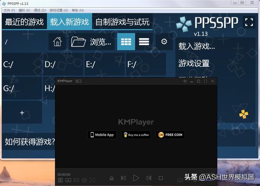Click the FREE COIN button
Image resolution: width=260 pixels, height=186 pixels.
pos(170,135)
